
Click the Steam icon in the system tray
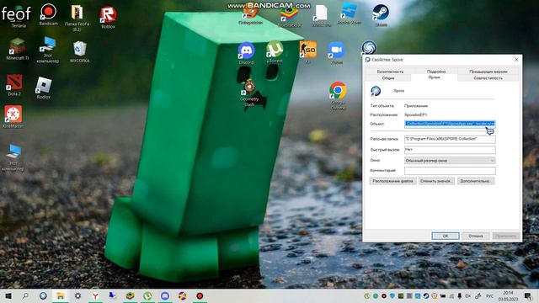pyautogui.click(x=426, y=295)
